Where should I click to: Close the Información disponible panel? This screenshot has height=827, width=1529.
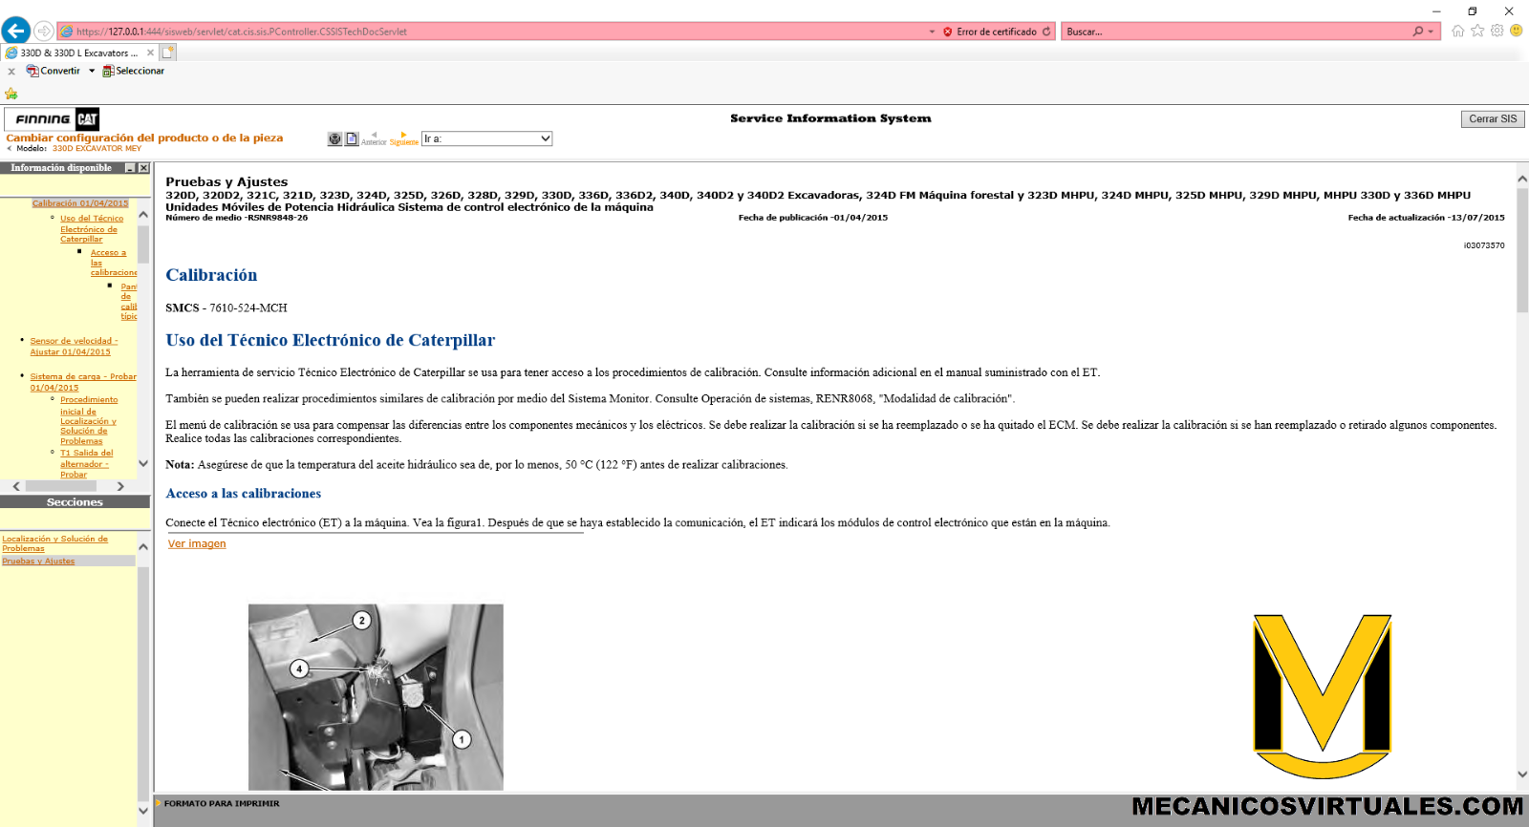point(143,168)
